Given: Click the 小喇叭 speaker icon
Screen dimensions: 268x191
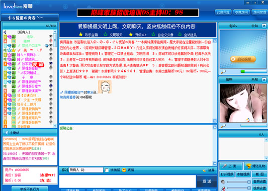Looking at the screenshot, I should [x=7, y=133].
